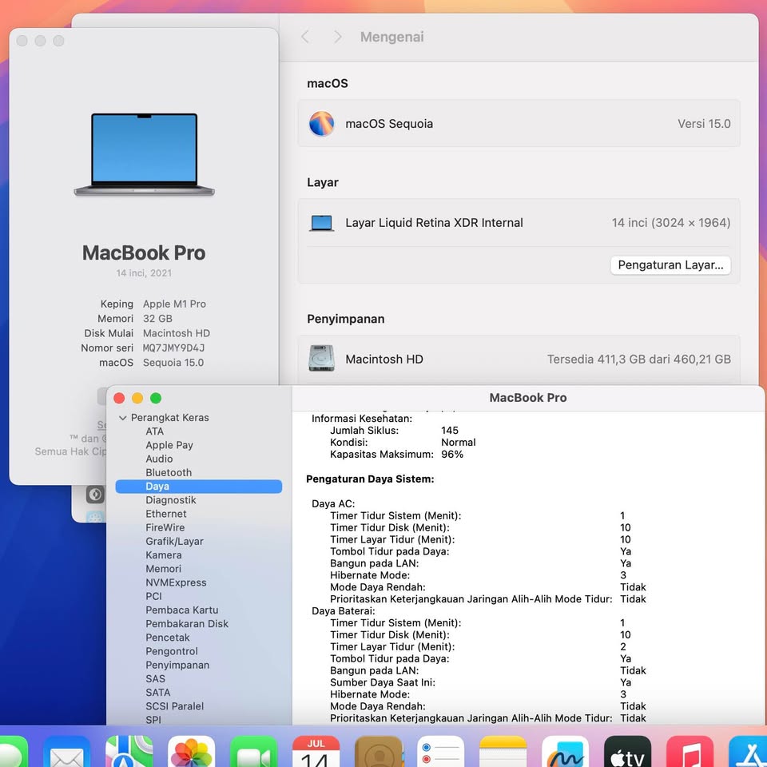The height and width of the screenshot is (767, 767).
Task: Open Apple TV from the Dock
Action: (628, 752)
